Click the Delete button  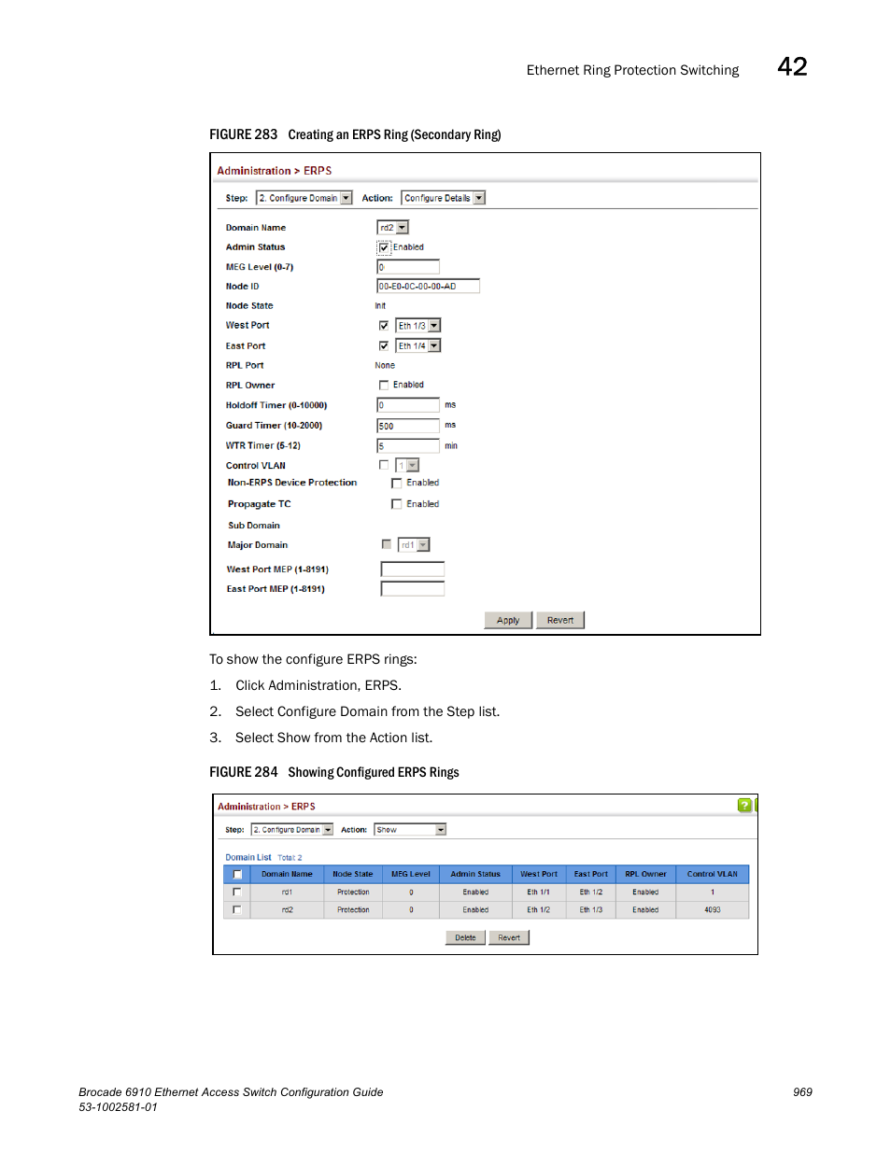pos(465,937)
